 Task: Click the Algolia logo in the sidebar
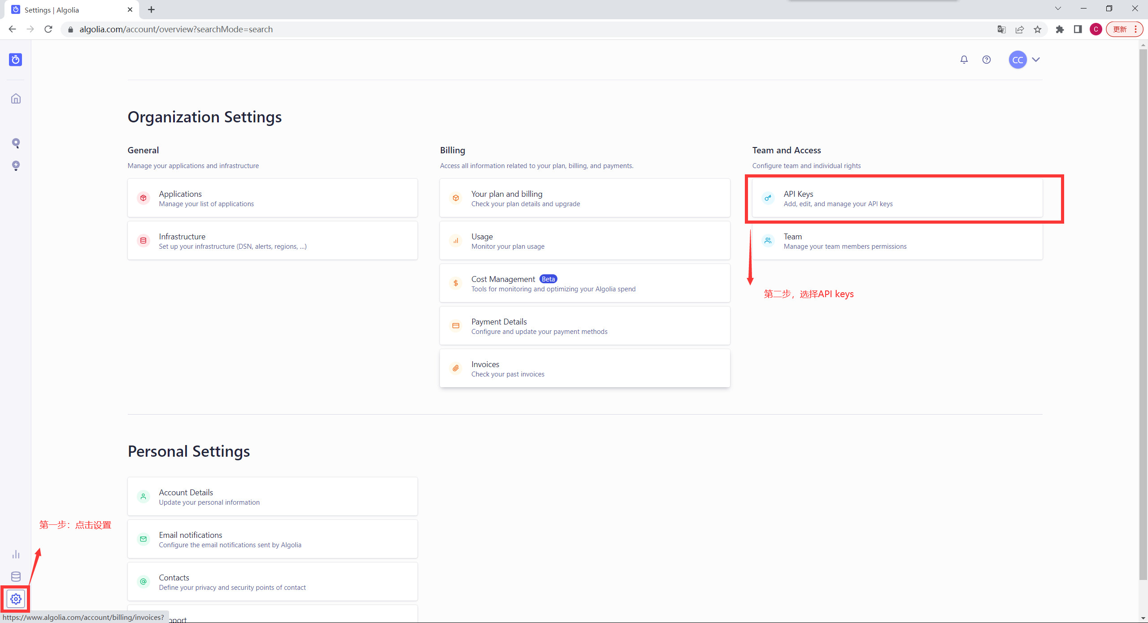pos(16,60)
